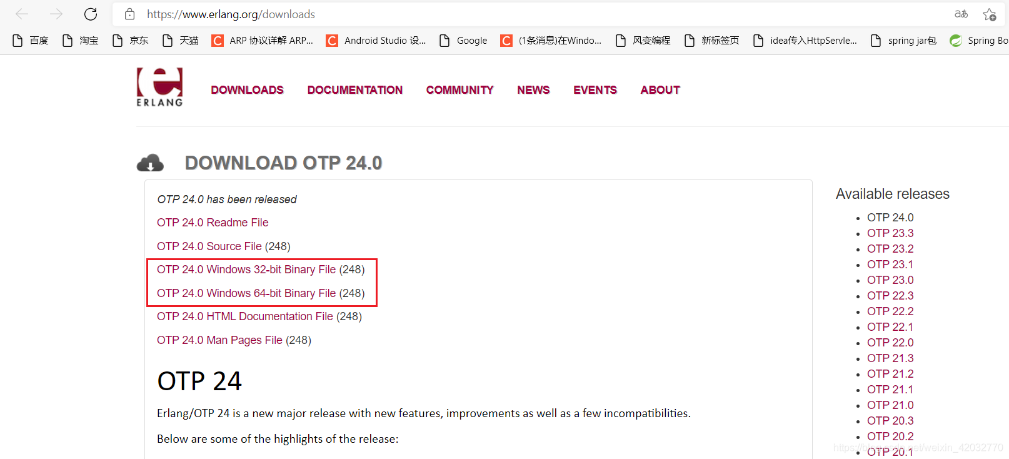Screen dimensions: 1009x459
Task: Download OTP 24.0 Man Pages File
Action: coord(219,340)
